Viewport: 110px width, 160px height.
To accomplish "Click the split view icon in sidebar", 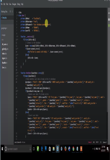I will coord(12,12).
